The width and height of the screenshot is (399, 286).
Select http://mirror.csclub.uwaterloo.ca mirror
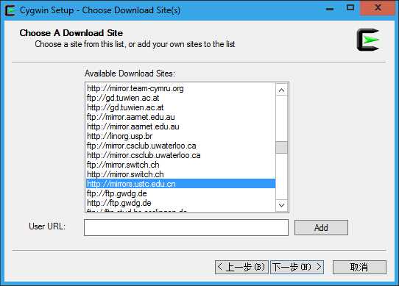(x=180, y=155)
